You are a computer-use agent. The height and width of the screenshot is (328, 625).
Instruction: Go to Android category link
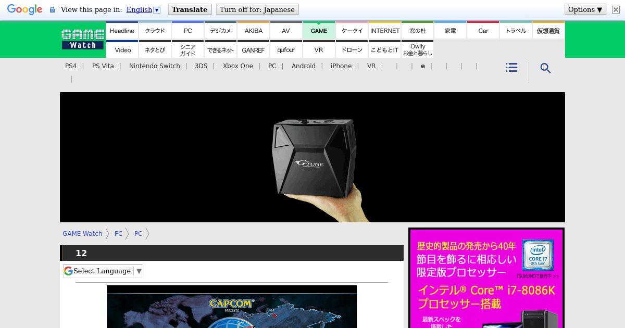(304, 66)
